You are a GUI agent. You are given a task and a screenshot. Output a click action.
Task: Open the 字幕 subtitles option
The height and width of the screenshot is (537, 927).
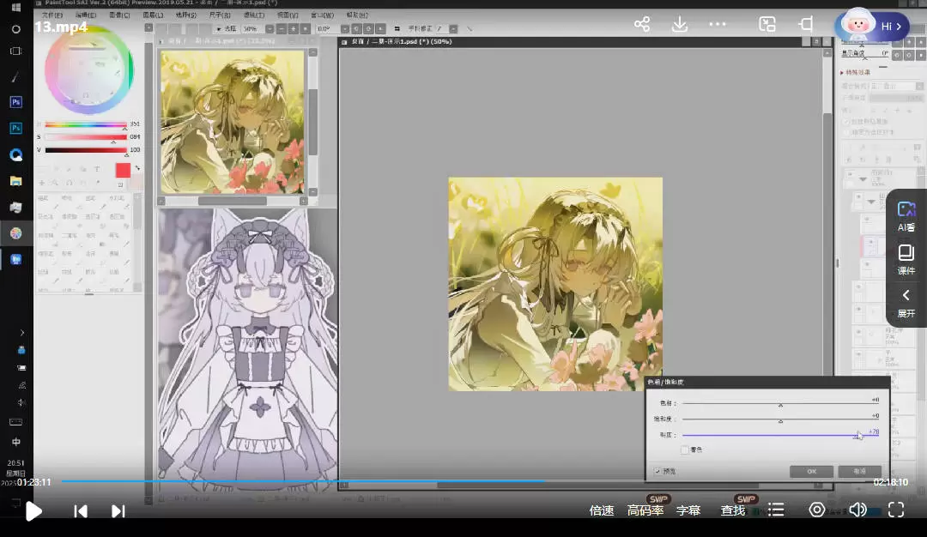pyautogui.click(x=688, y=510)
